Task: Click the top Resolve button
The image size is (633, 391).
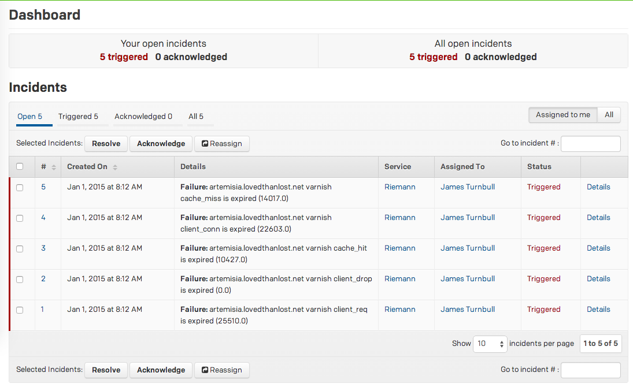Action: (106, 144)
